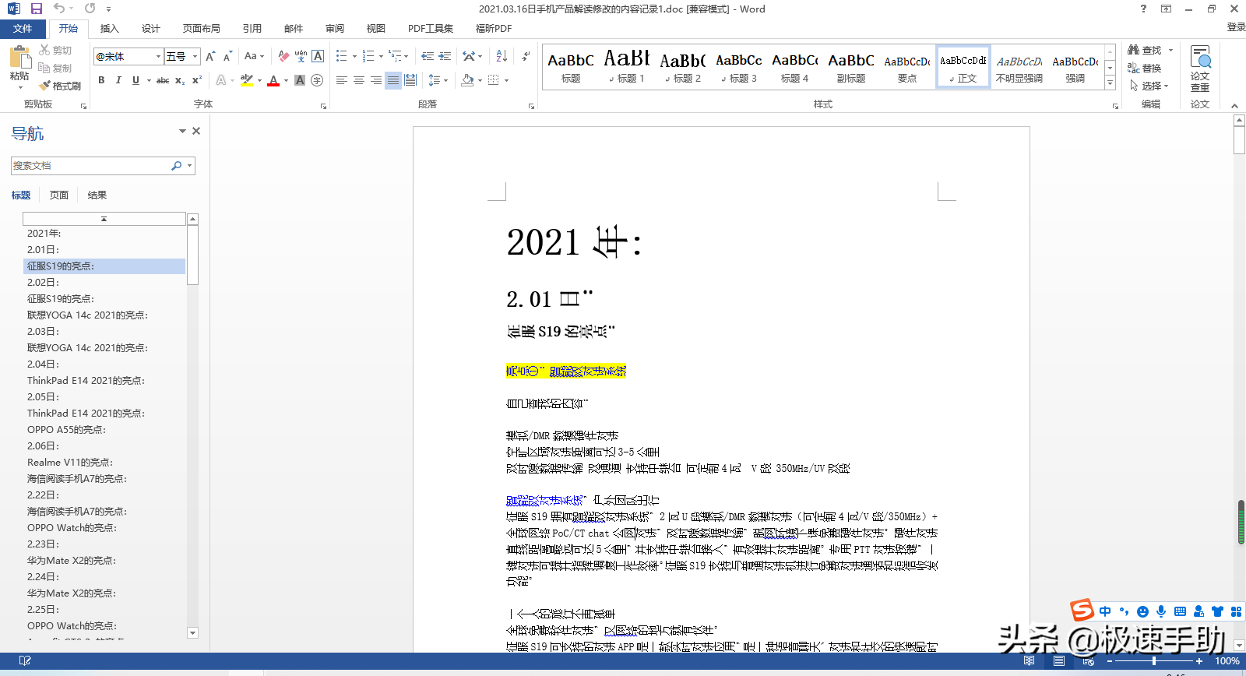Expand the styles gallery
Image resolution: width=1246 pixels, height=676 pixels.
coord(1110,83)
